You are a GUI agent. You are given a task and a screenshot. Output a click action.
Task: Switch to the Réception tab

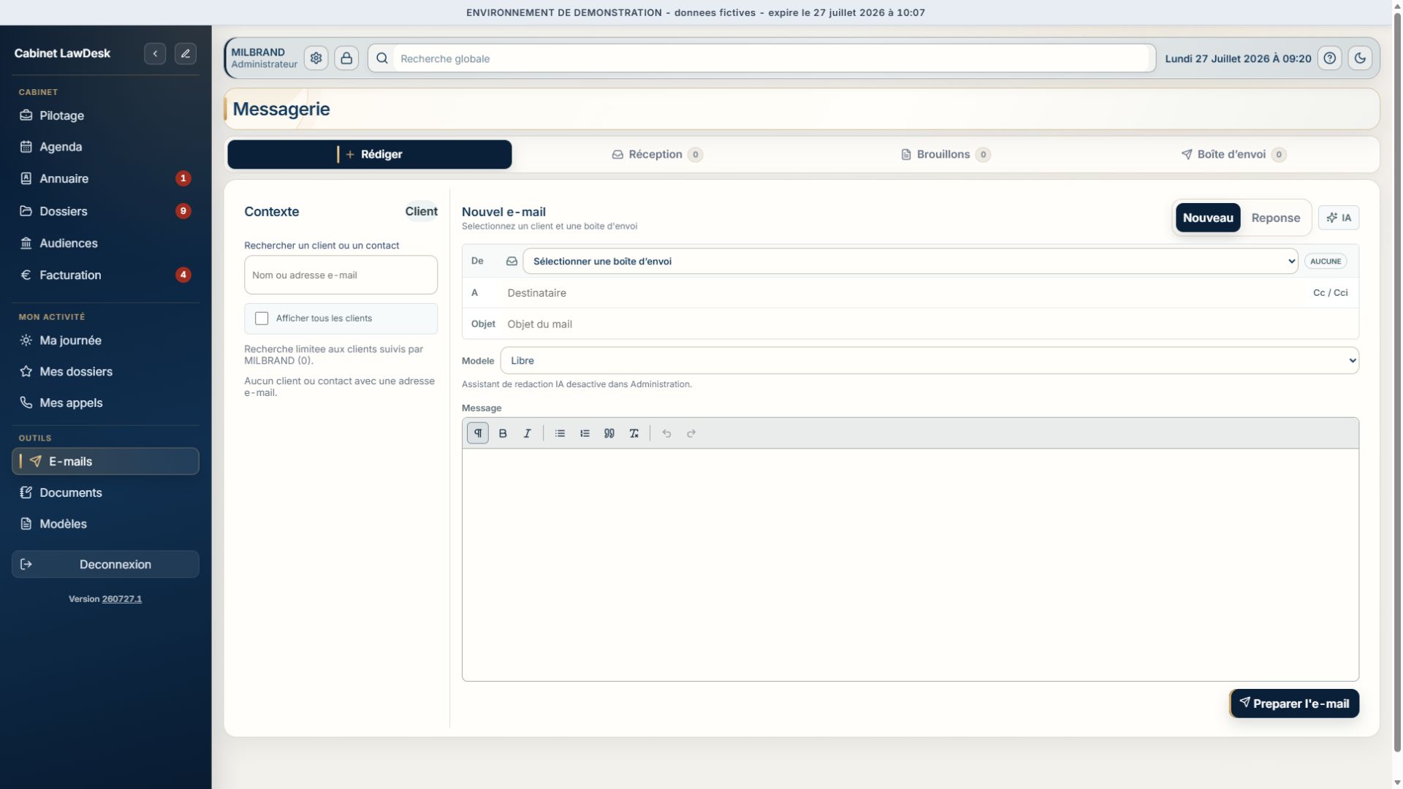point(657,154)
